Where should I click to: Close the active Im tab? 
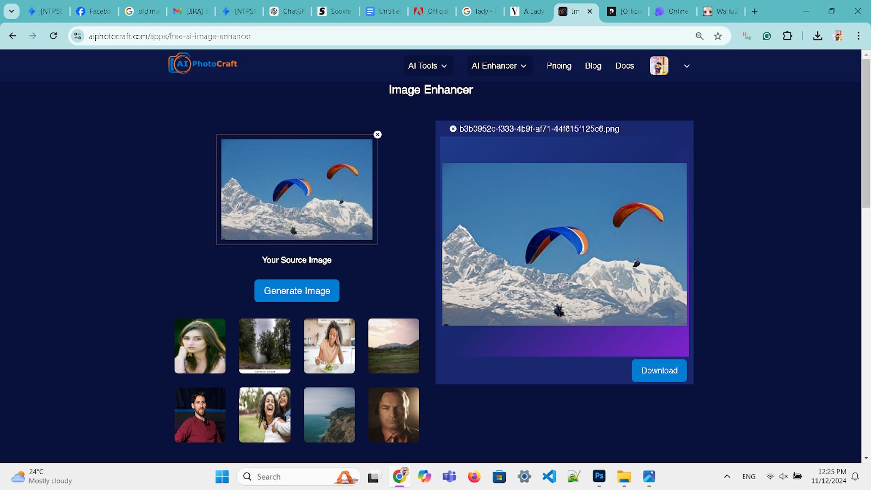click(x=590, y=11)
